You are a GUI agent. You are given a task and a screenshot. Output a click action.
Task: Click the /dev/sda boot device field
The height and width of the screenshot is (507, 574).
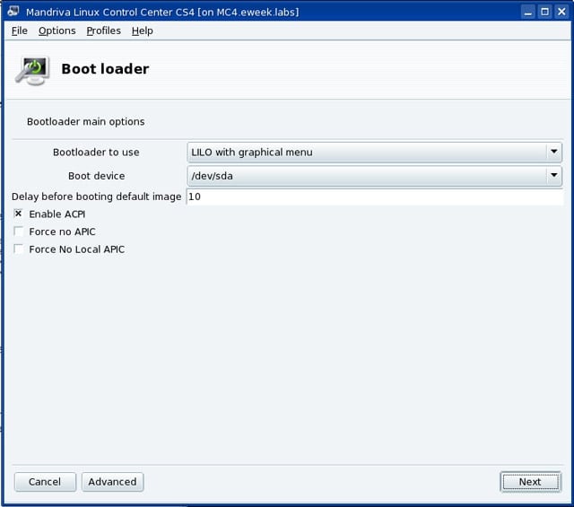pos(374,176)
